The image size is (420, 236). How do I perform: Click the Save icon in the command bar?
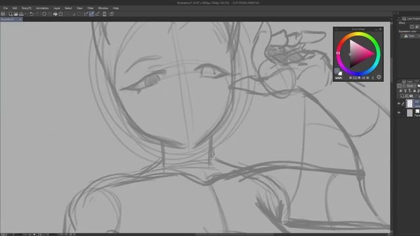coord(21,14)
